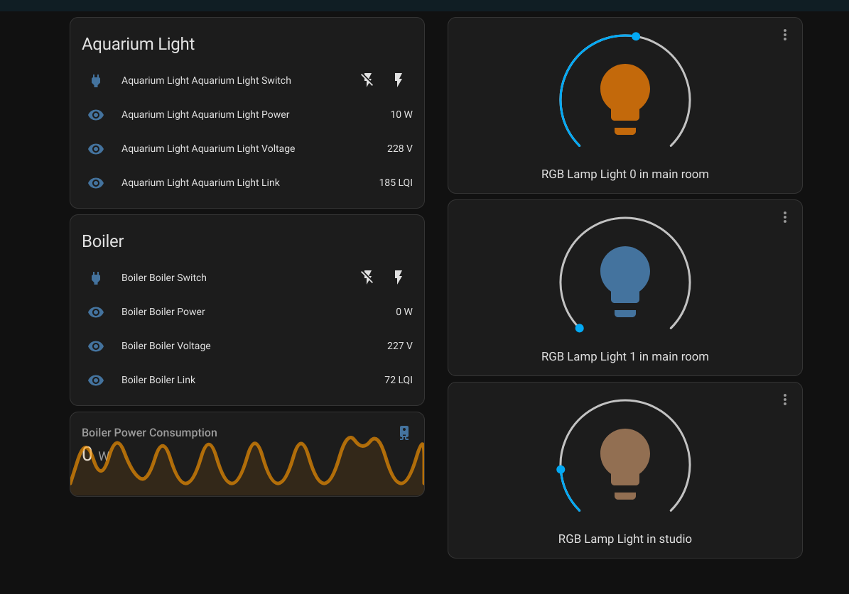Screen dimensions: 849x594
Task: Open the Boiler Power Consumption graph
Action: [x=247, y=454]
